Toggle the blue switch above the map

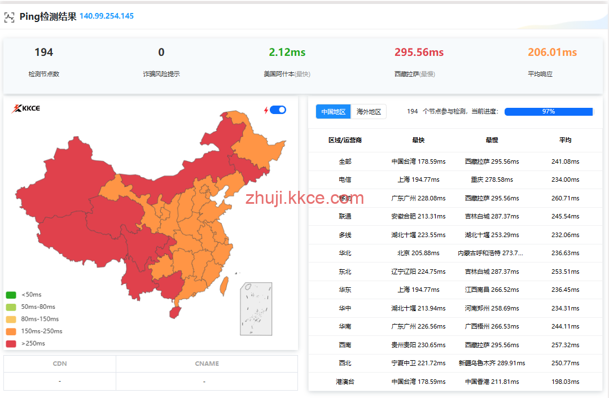278,110
